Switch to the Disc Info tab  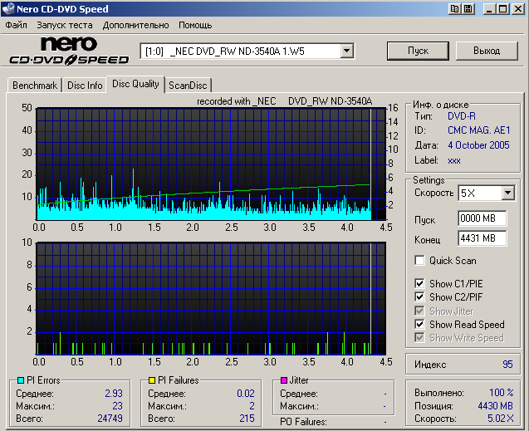click(85, 85)
